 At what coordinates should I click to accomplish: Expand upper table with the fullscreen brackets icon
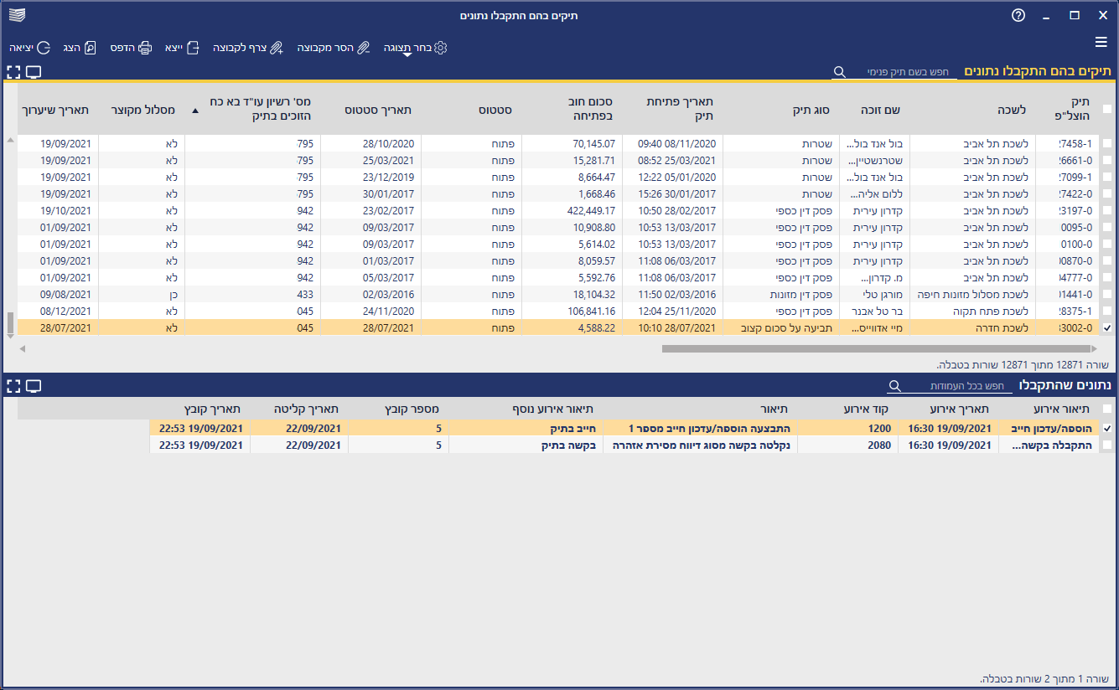click(13, 72)
